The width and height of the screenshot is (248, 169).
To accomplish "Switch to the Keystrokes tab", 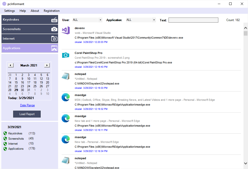I will click(x=30, y=20).
